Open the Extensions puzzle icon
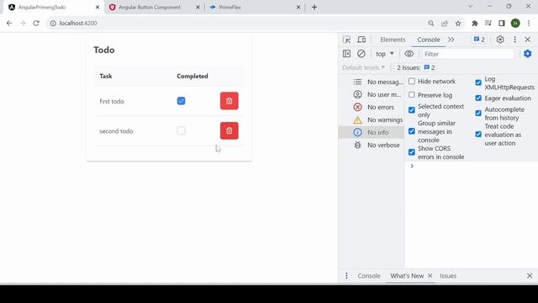Image resolution: width=538 pixels, height=303 pixels. pos(475,23)
